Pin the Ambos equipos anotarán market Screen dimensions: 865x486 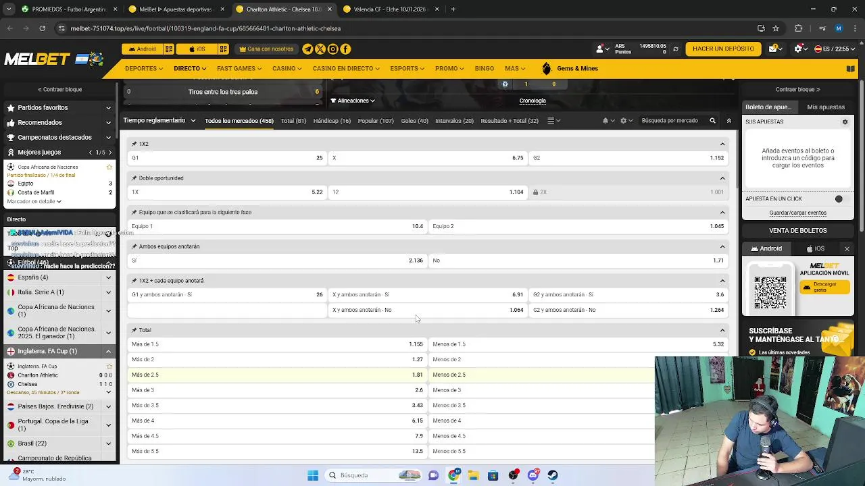(134, 246)
